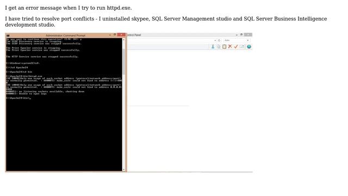Screen dimensions: 348x196
Task: Click the Administrator Command Prompt title bar
Action: click(65, 35)
